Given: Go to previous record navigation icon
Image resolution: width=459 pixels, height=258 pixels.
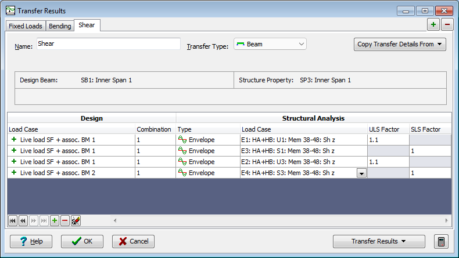Looking at the screenshot, I should click(x=23, y=220).
